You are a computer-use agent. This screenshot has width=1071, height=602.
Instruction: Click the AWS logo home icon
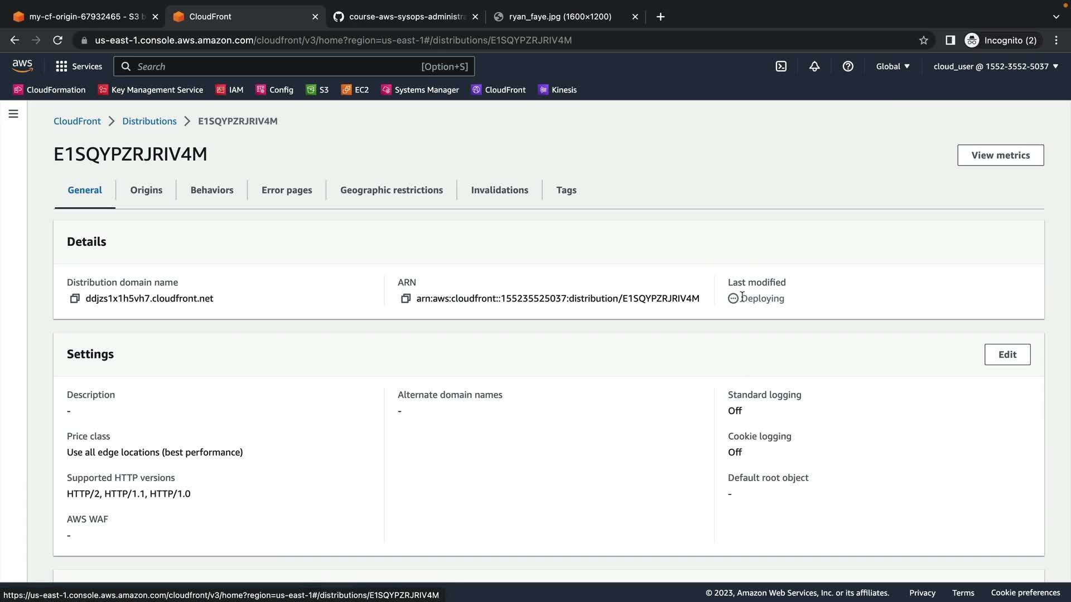(x=22, y=66)
